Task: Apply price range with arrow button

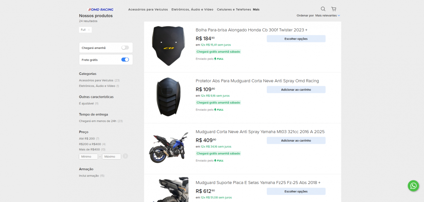Action: tap(125, 156)
